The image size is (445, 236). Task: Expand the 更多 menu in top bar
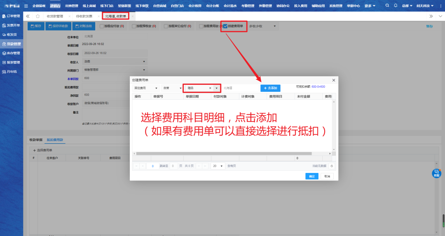370,6
